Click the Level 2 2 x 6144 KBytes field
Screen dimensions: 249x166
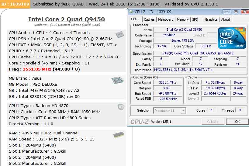point(215,93)
